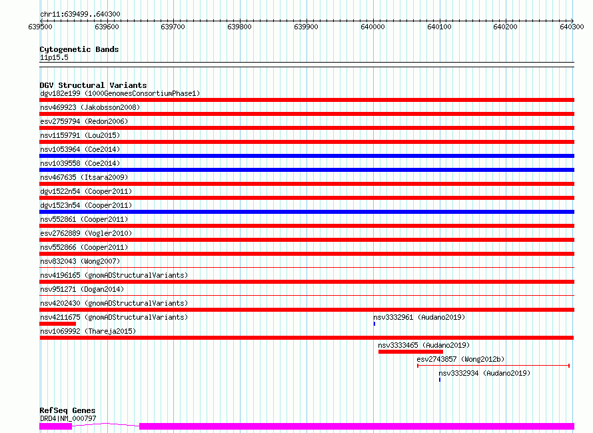Screen dimensions: 593x433
Task: Select the nsv552866 (Cooper2011) label
Action: (84, 247)
